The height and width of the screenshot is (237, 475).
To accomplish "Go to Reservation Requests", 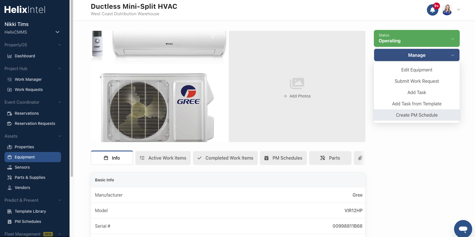I will click(33, 123).
